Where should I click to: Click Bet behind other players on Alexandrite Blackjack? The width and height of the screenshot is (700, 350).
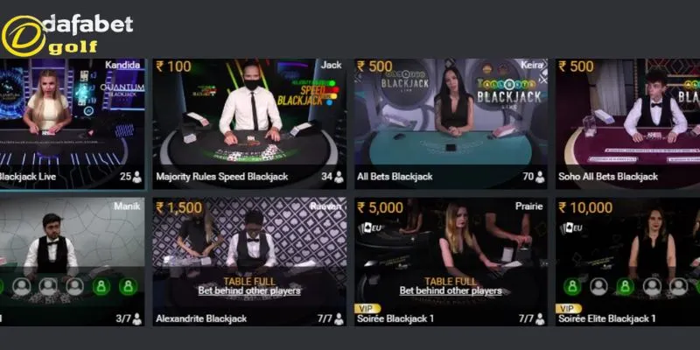pos(249,291)
